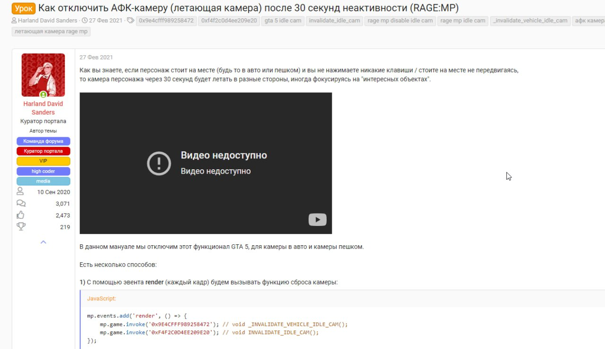Click the mp.events.add render code line
The image size is (605, 349).
pyautogui.click(x=137, y=316)
